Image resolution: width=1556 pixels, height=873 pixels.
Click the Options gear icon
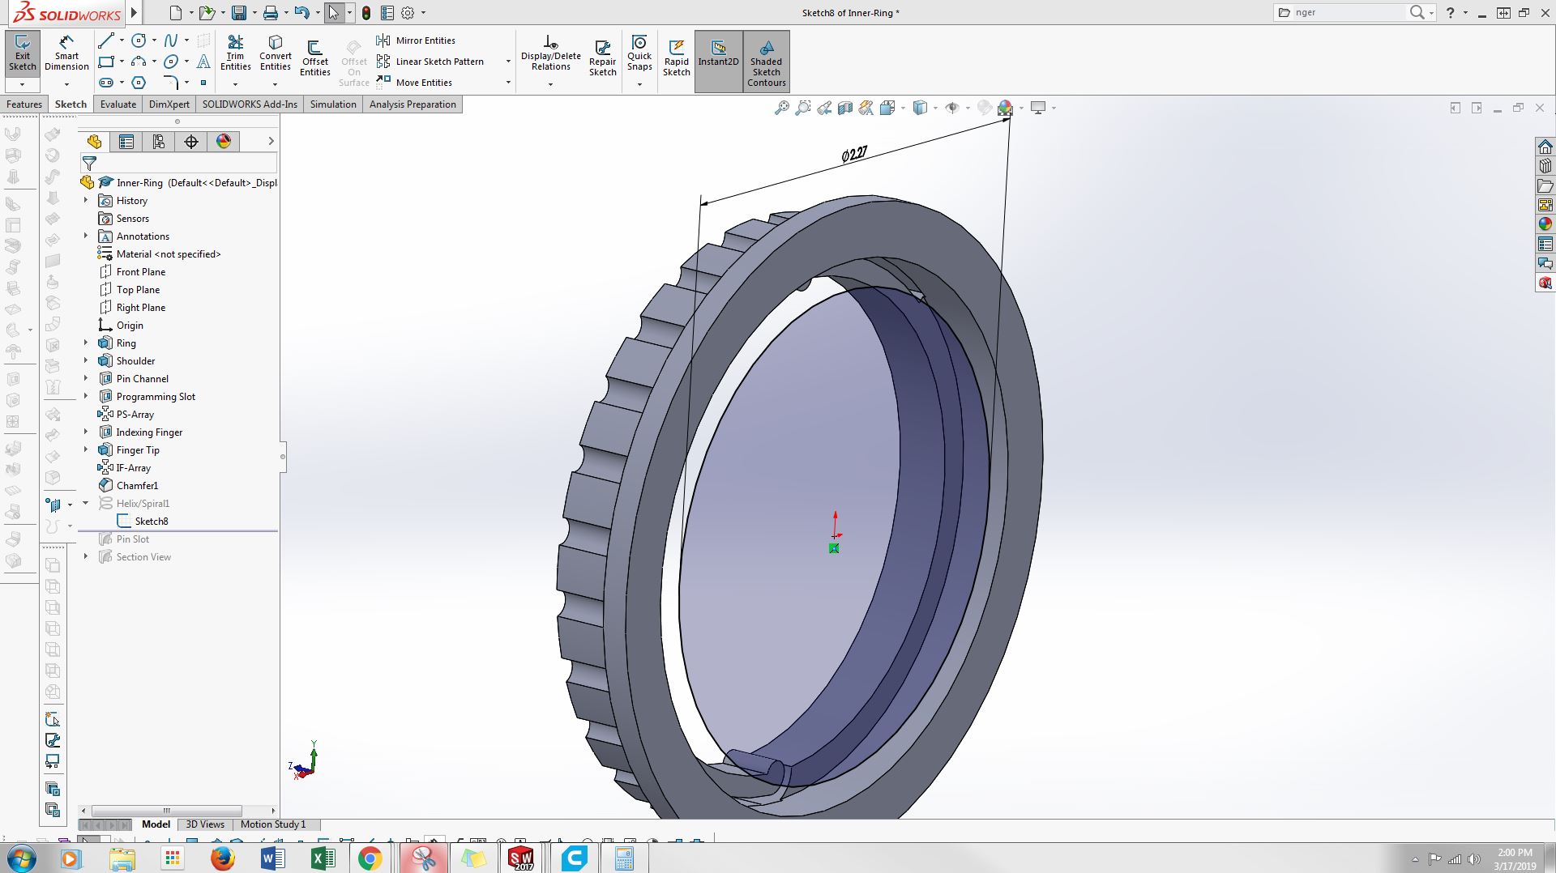tap(408, 13)
